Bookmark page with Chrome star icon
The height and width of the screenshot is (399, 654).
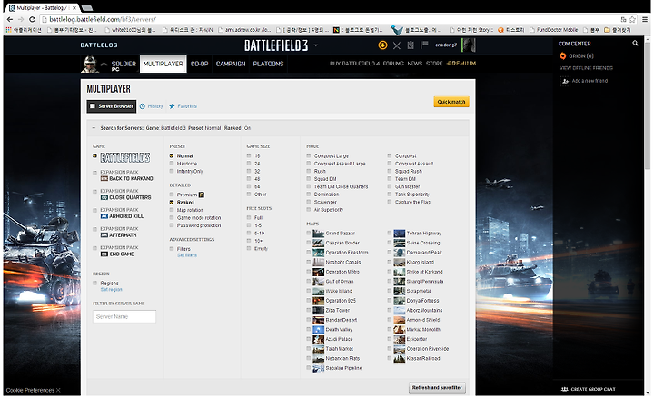point(632,19)
